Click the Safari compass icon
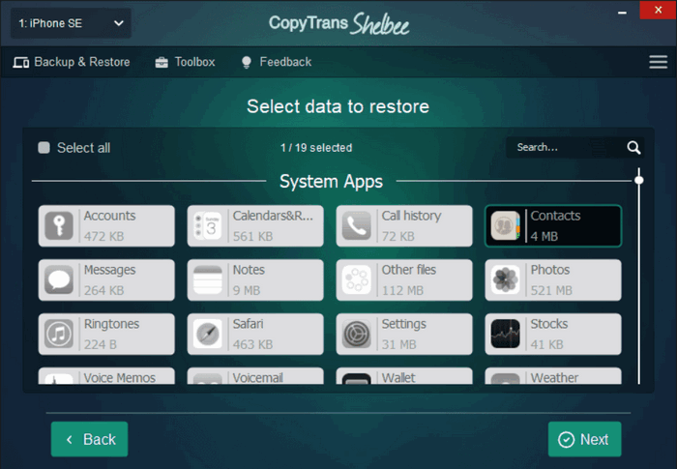Viewport: 677px width, 469px height. (x=207, y=334)
